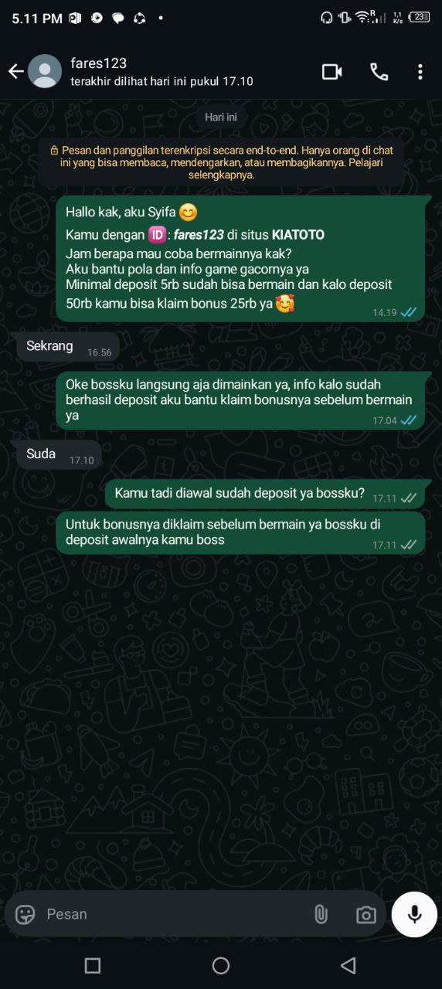The image size is (442, 989).
Task: Select the 'Sekrang' received message
Action: tap(68, 348)
